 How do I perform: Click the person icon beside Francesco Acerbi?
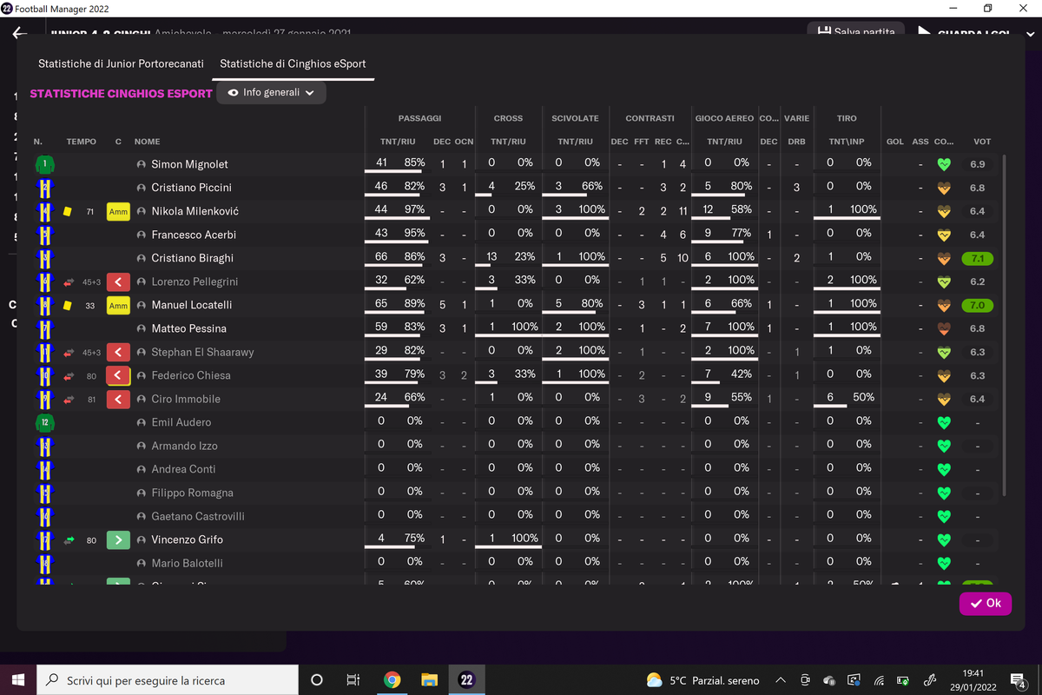pos(142,235)
